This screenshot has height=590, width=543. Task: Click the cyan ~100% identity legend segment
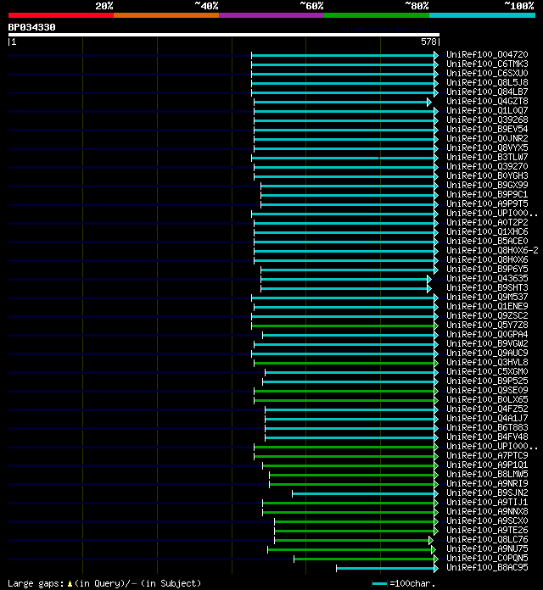483,15
